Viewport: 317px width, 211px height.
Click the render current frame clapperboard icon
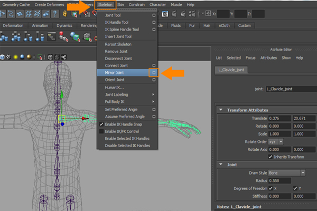(x=174, y=14)
